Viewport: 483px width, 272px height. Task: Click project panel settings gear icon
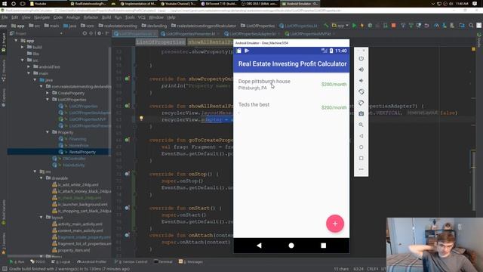click(x=99, y=33)
